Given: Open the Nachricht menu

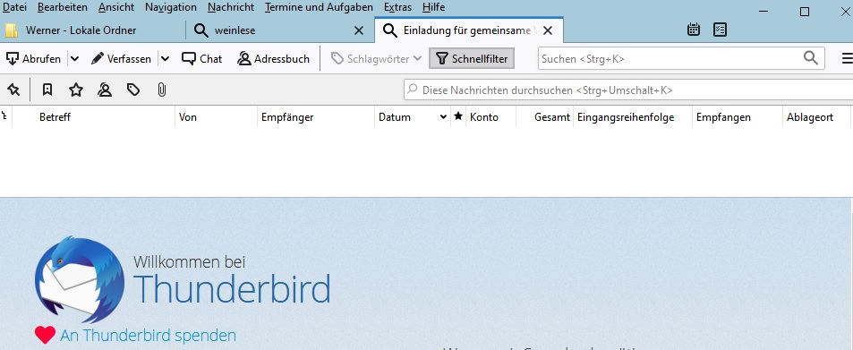Looking at the screenshot, I should tap(231, 7).
